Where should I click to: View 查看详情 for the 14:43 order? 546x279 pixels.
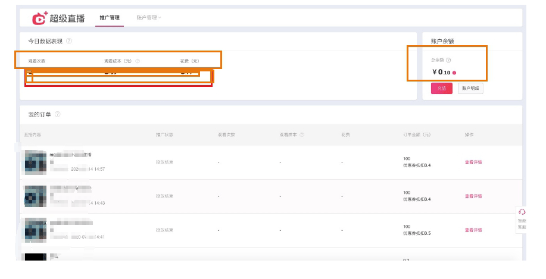click(473, 196)
